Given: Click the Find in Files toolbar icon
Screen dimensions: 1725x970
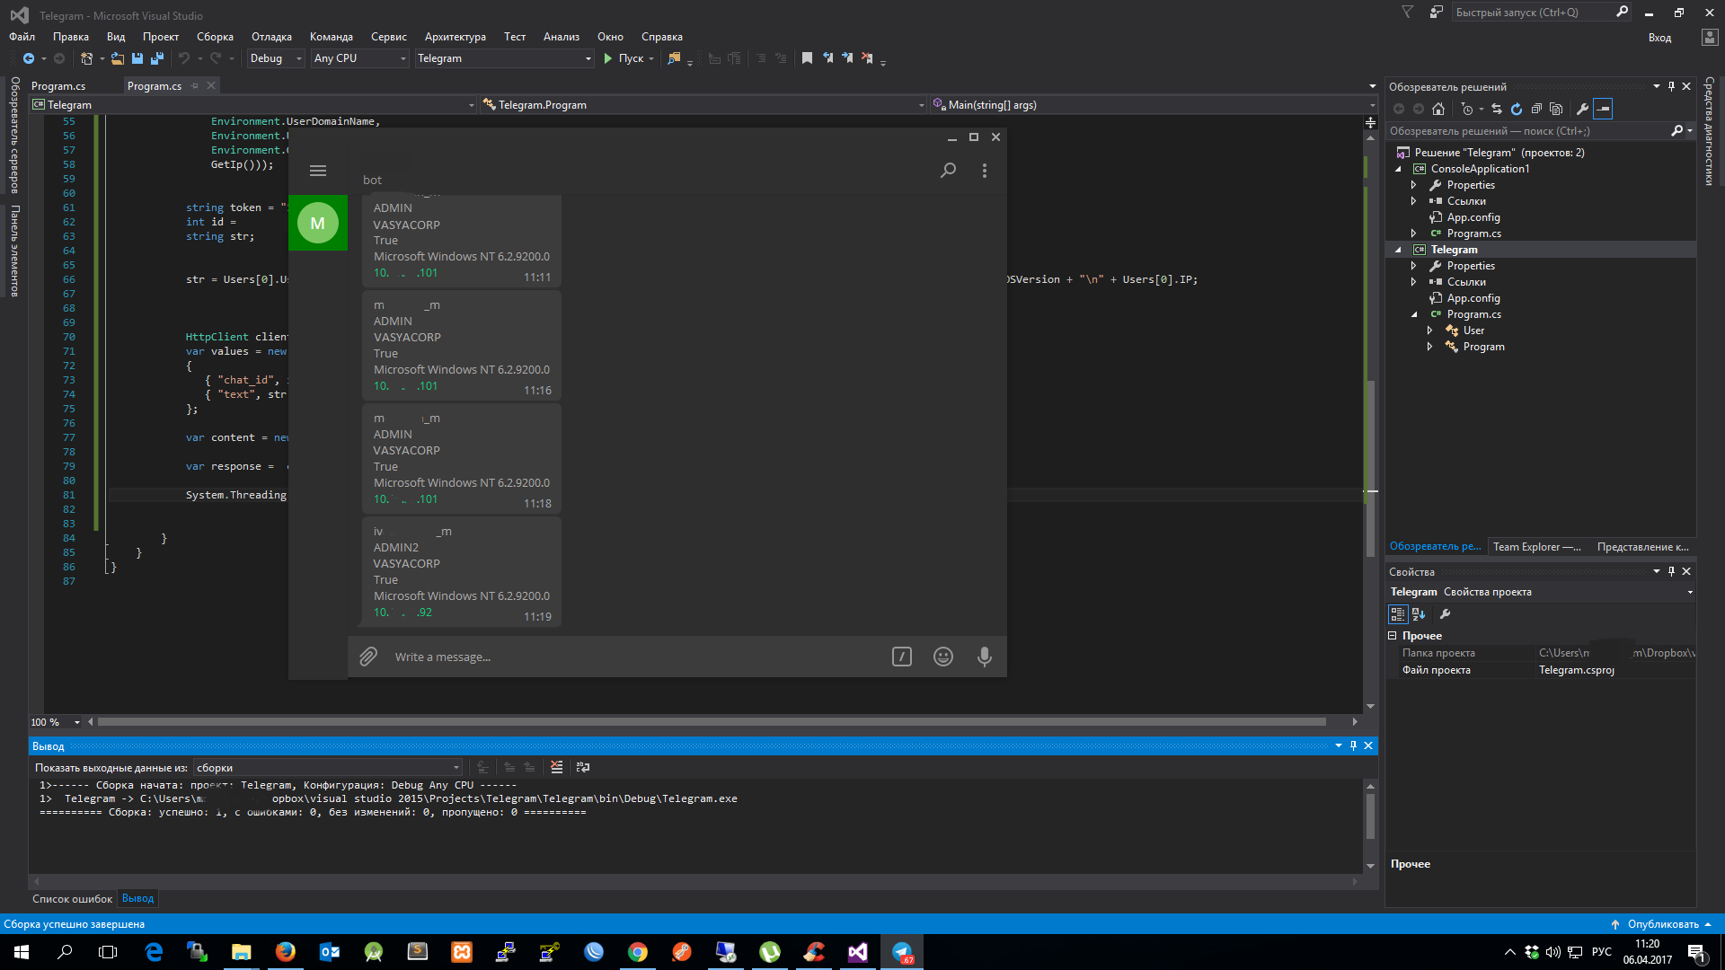Looking at the screenshot, I should [674, 58].
